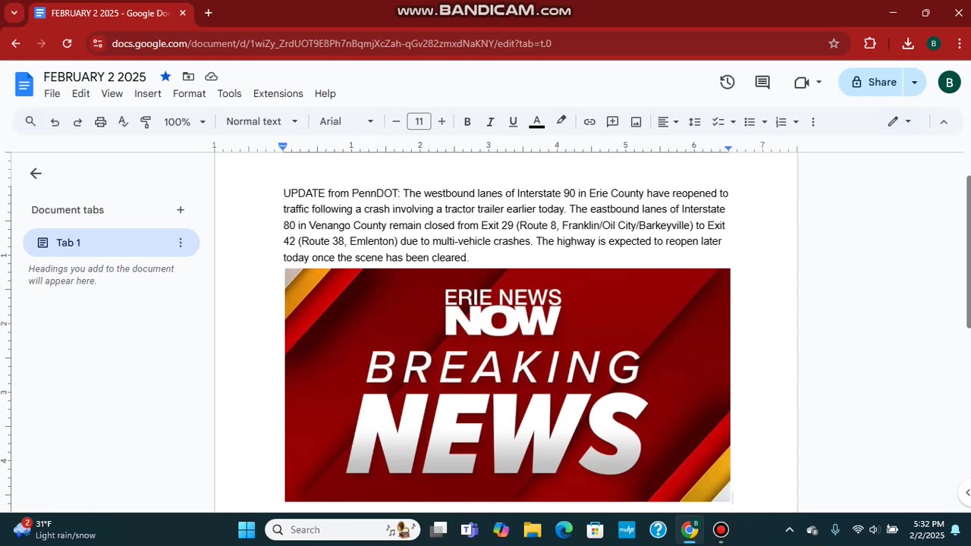Open the File menu
971x546 pixels.
(52, 93)
